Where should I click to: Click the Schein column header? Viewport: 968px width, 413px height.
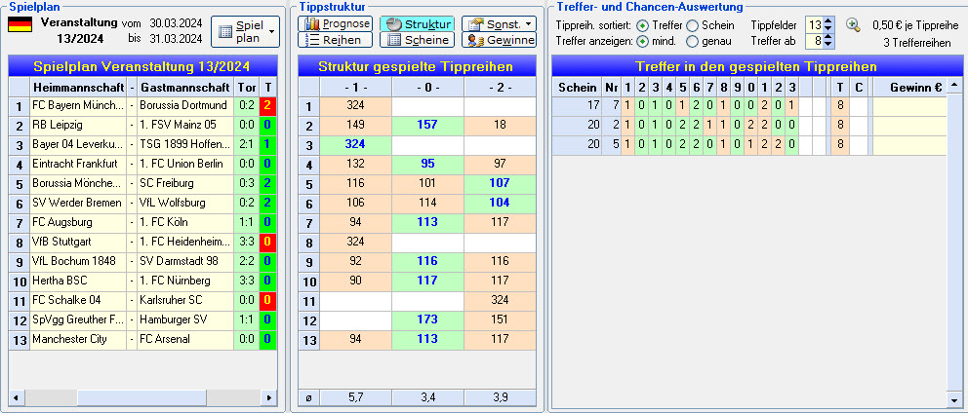(x=578, y=87)
